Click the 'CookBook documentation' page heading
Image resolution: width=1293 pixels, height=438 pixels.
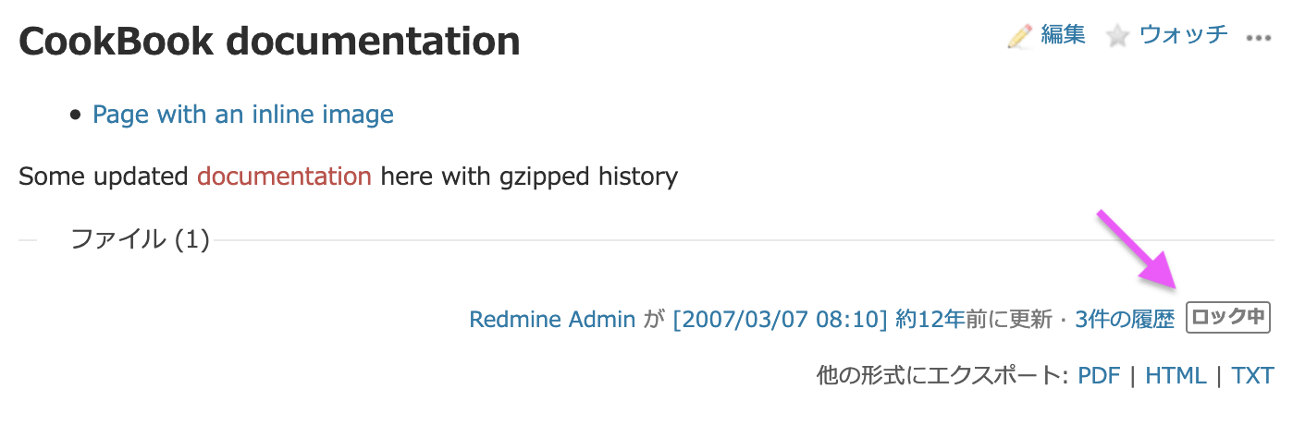(269, 42)
